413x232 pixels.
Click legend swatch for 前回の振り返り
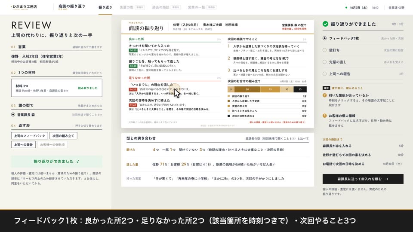coord(228,96)
